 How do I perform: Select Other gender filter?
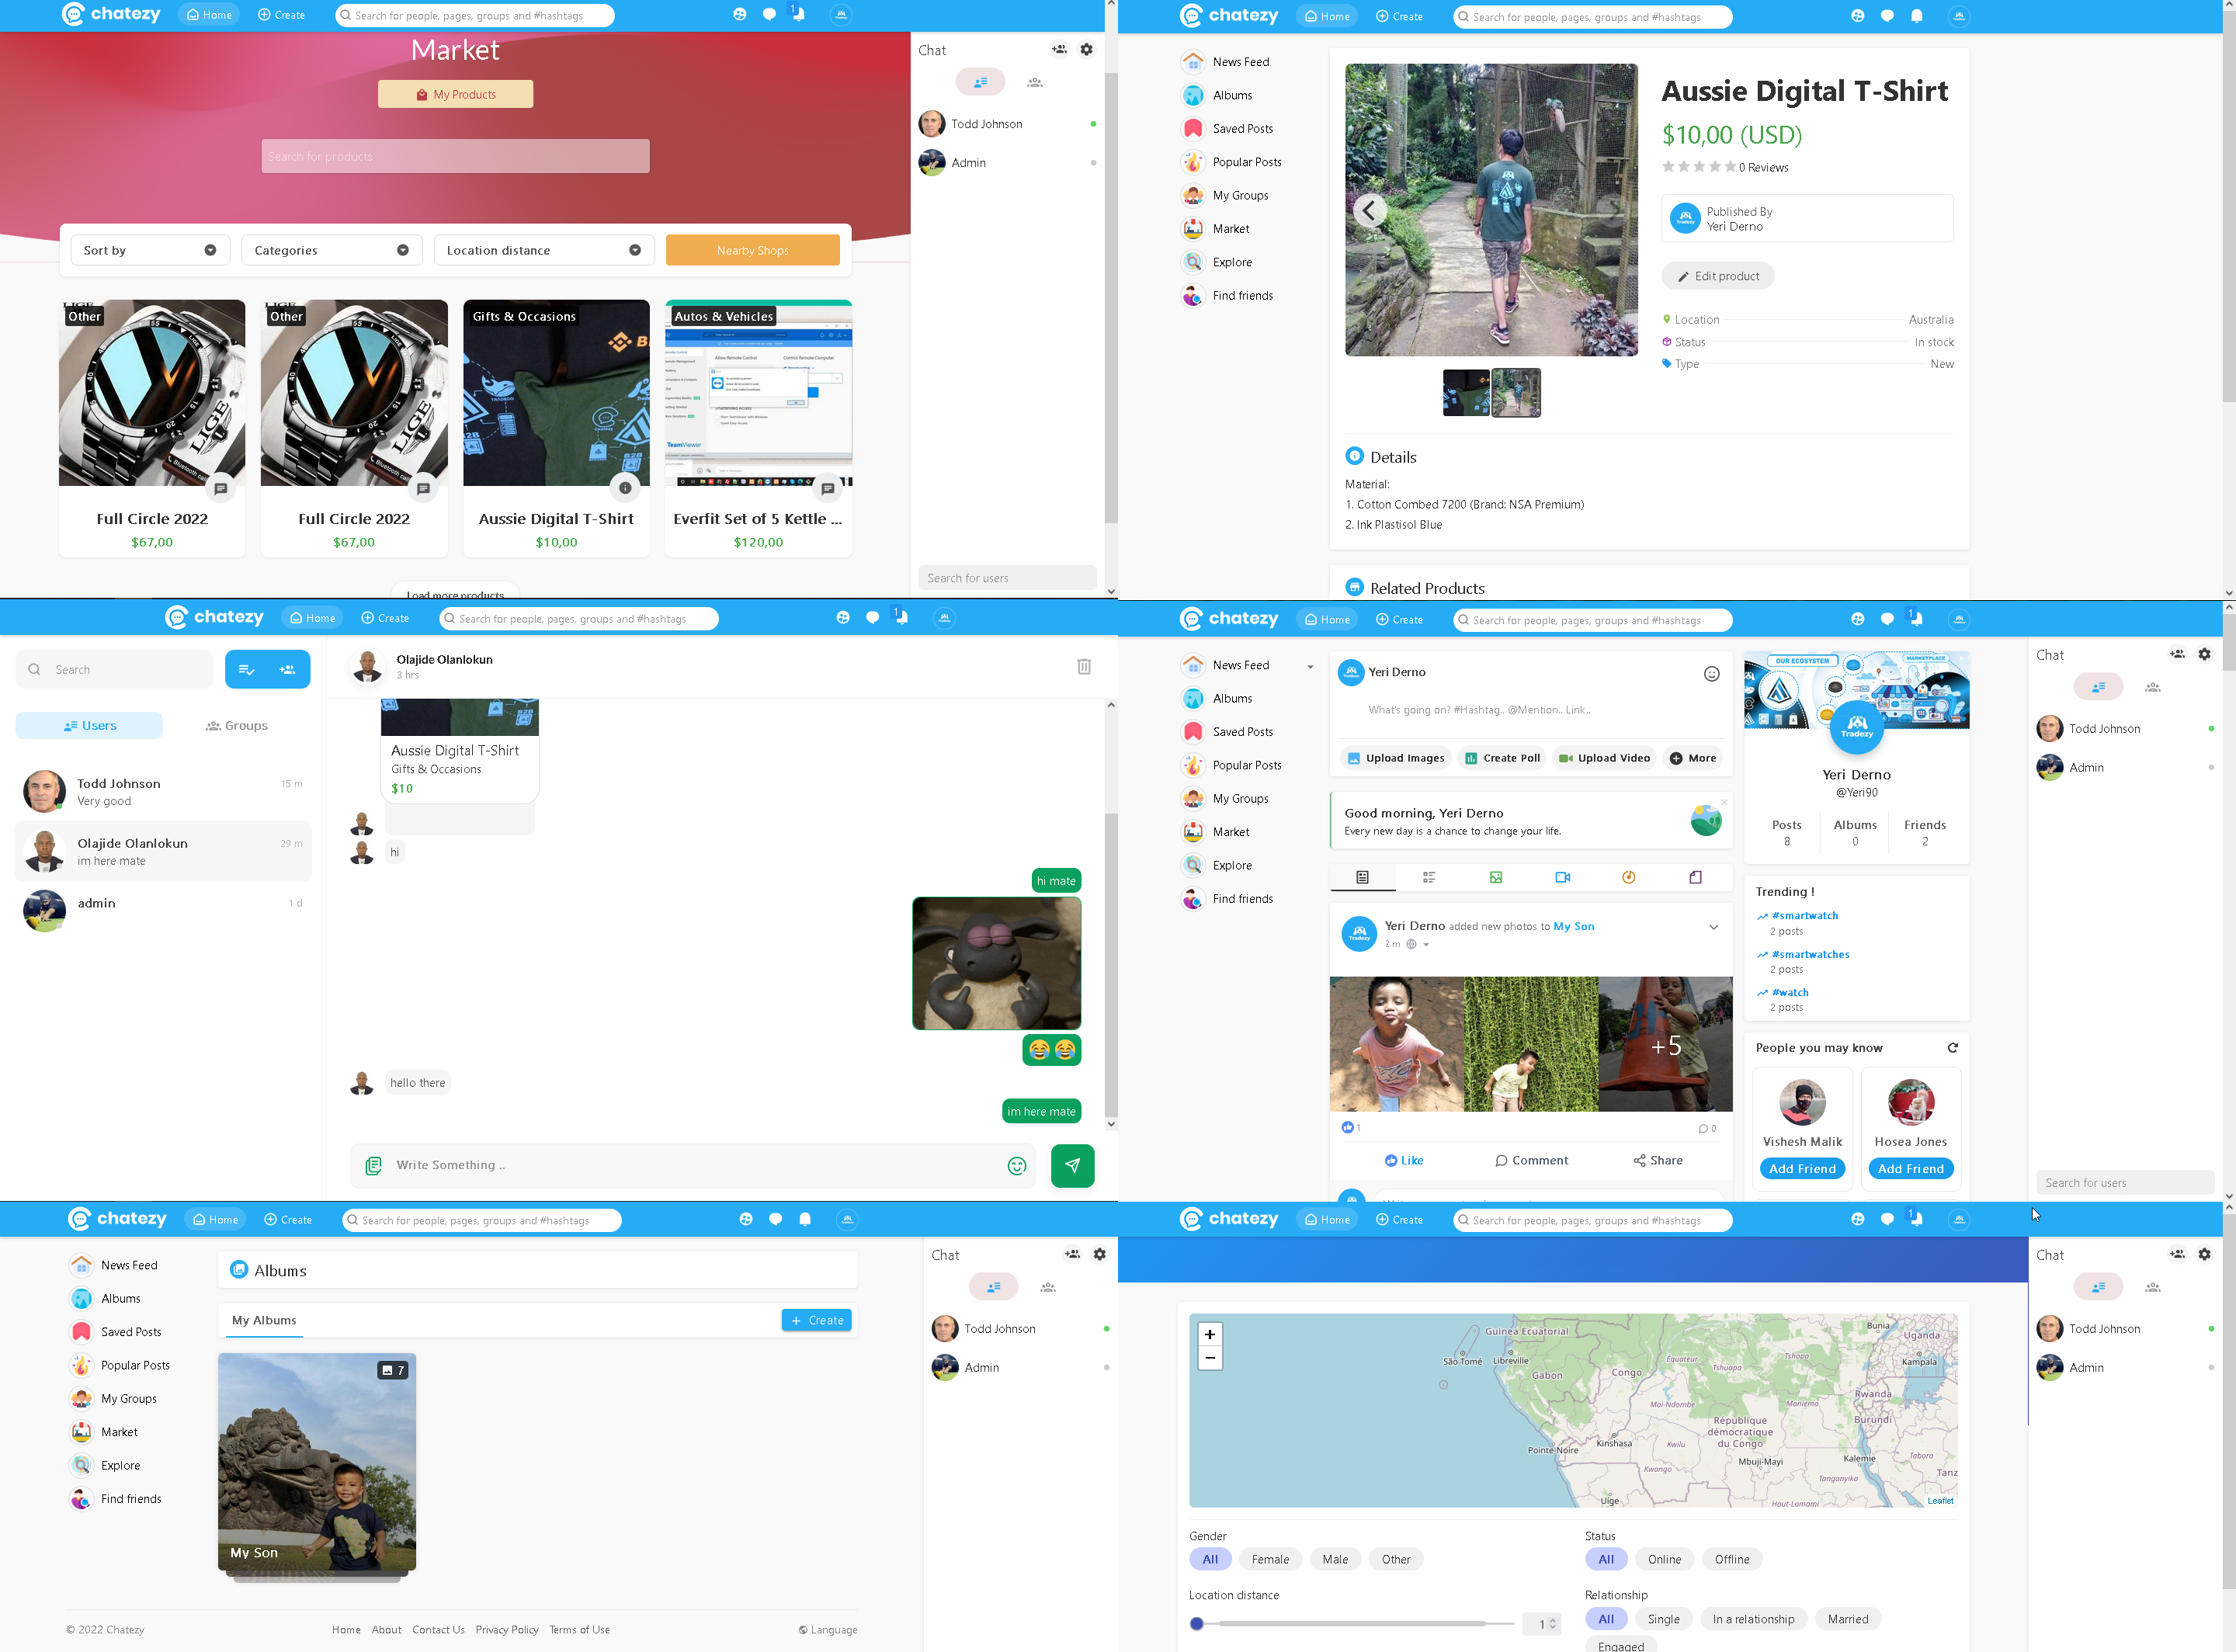1396,1559
